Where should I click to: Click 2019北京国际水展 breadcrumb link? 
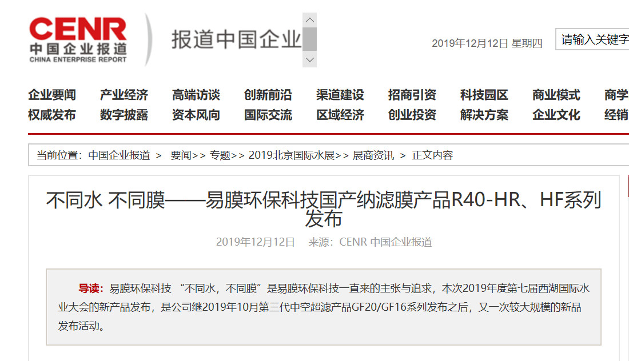tap(291, 155)
